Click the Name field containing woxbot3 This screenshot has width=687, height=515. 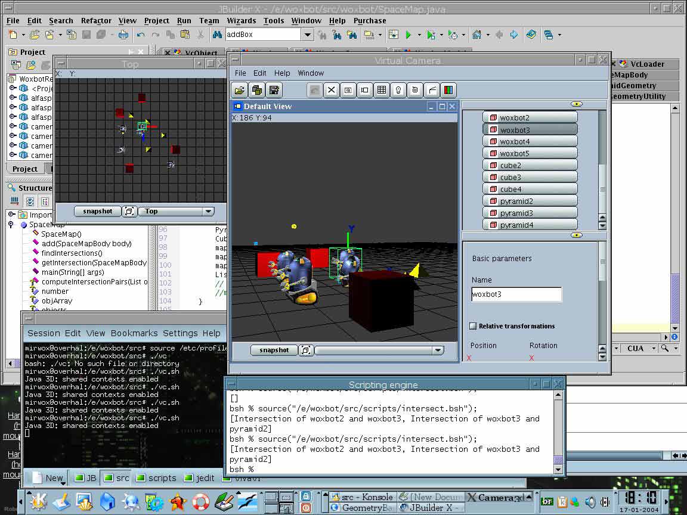pyautogui.click(x=516, y=294)
